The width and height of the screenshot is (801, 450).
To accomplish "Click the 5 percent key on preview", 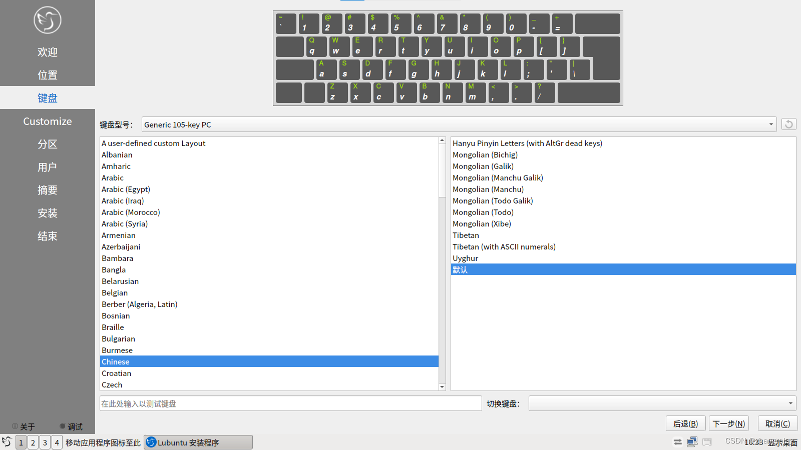I will [x=401, y=23].
